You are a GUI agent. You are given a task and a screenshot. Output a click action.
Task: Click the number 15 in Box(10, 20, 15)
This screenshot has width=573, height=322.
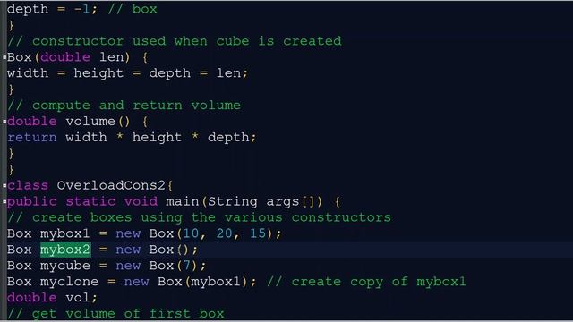[x=258, y=233]
